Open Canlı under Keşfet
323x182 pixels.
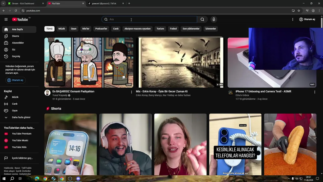19,104
